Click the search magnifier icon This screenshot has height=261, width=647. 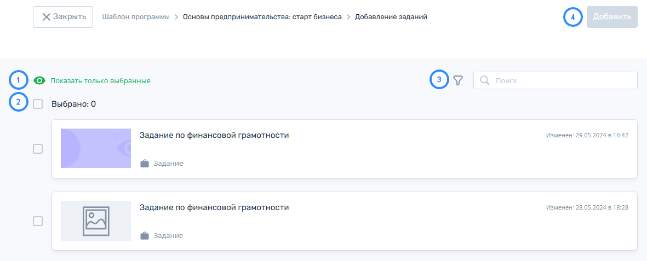pyautogui.click(x=484, y=80)
